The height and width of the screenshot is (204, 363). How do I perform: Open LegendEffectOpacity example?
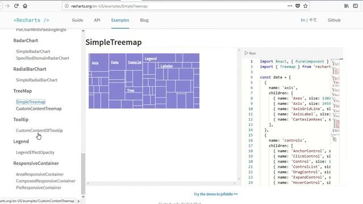click(35, 152)
